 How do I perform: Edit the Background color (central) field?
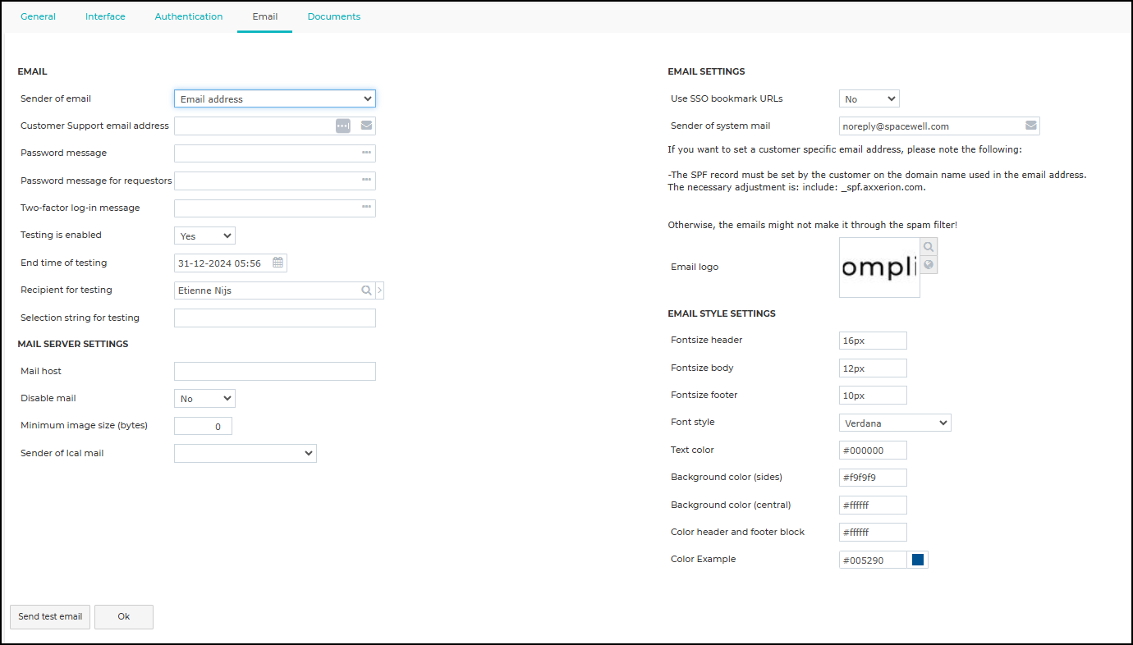pyautogui.click(x=873, y=505)
